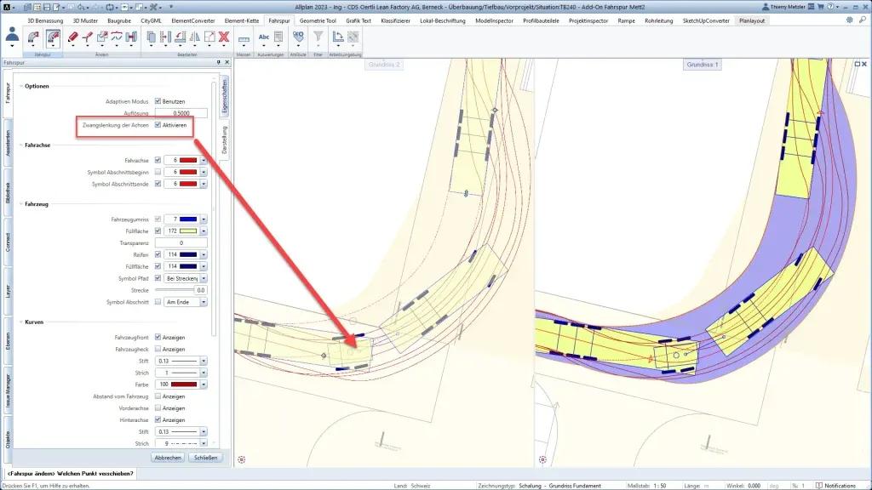Screen dimensions: 872x490
Task: Enable the Fahrzeugheck Anzeigen checkbox
Action: pos(158,349)
